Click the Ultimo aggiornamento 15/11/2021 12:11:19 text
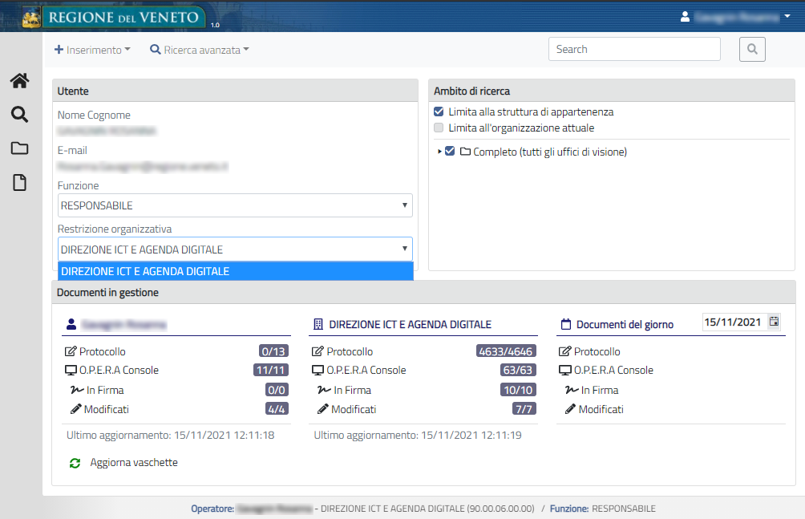Viewport: 805px width, 519px height. [x=418, y=436]
